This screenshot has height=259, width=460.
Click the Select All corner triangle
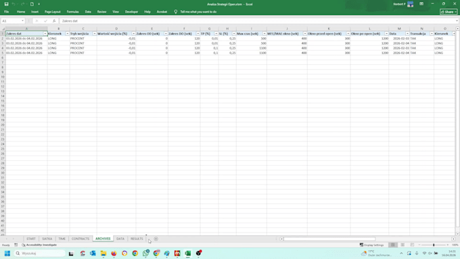click(3, 29)
